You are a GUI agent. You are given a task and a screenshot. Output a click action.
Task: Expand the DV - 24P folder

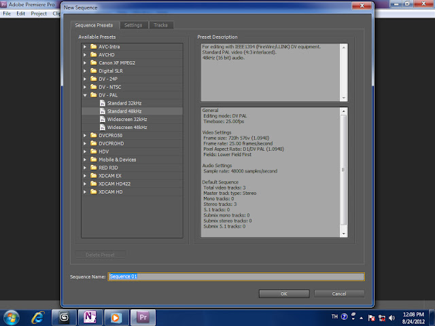[x=85, y=79]
